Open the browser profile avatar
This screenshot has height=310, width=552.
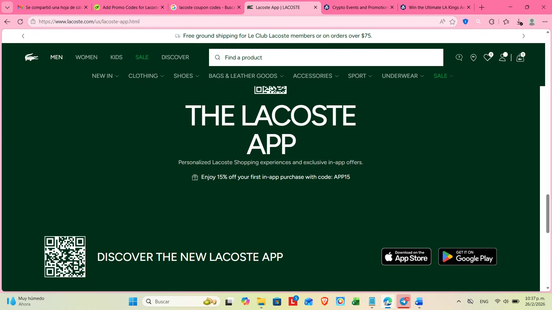[x=532, y=22]
